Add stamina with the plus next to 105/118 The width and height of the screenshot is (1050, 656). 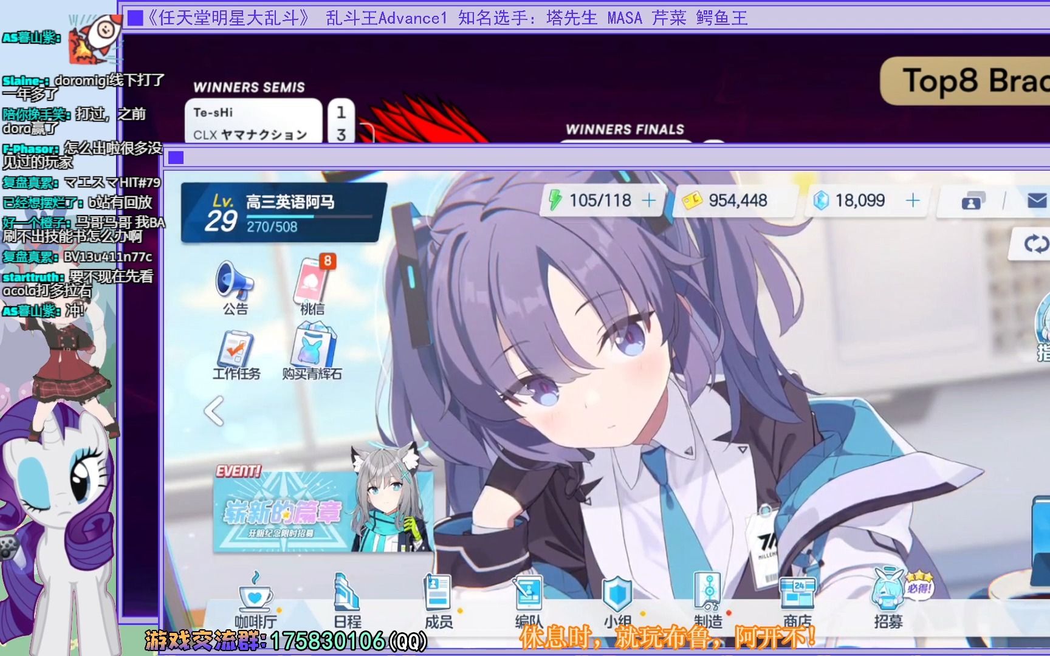point(649,200)
